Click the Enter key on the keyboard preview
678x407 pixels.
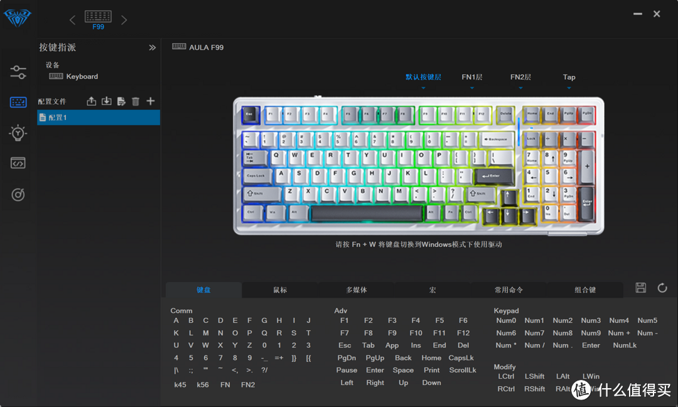(495, 176)
